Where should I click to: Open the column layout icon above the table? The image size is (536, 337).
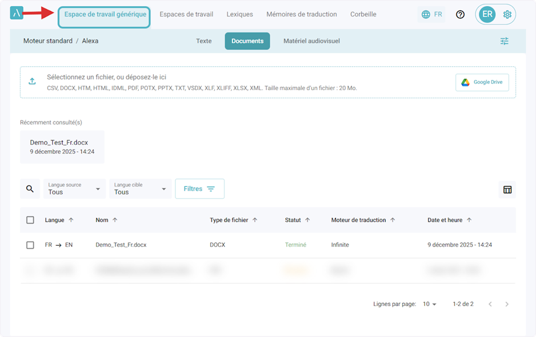coord(507,189)
